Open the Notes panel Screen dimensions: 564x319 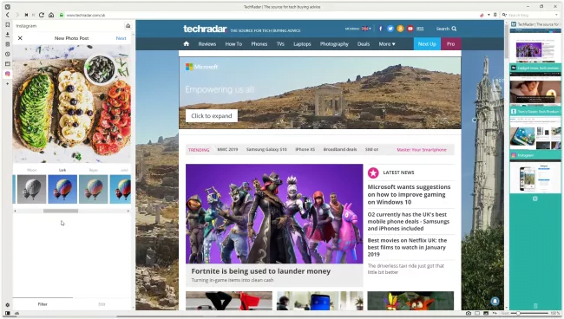point(8,44)
